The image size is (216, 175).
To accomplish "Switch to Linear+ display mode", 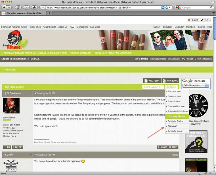I will (177, 131).
